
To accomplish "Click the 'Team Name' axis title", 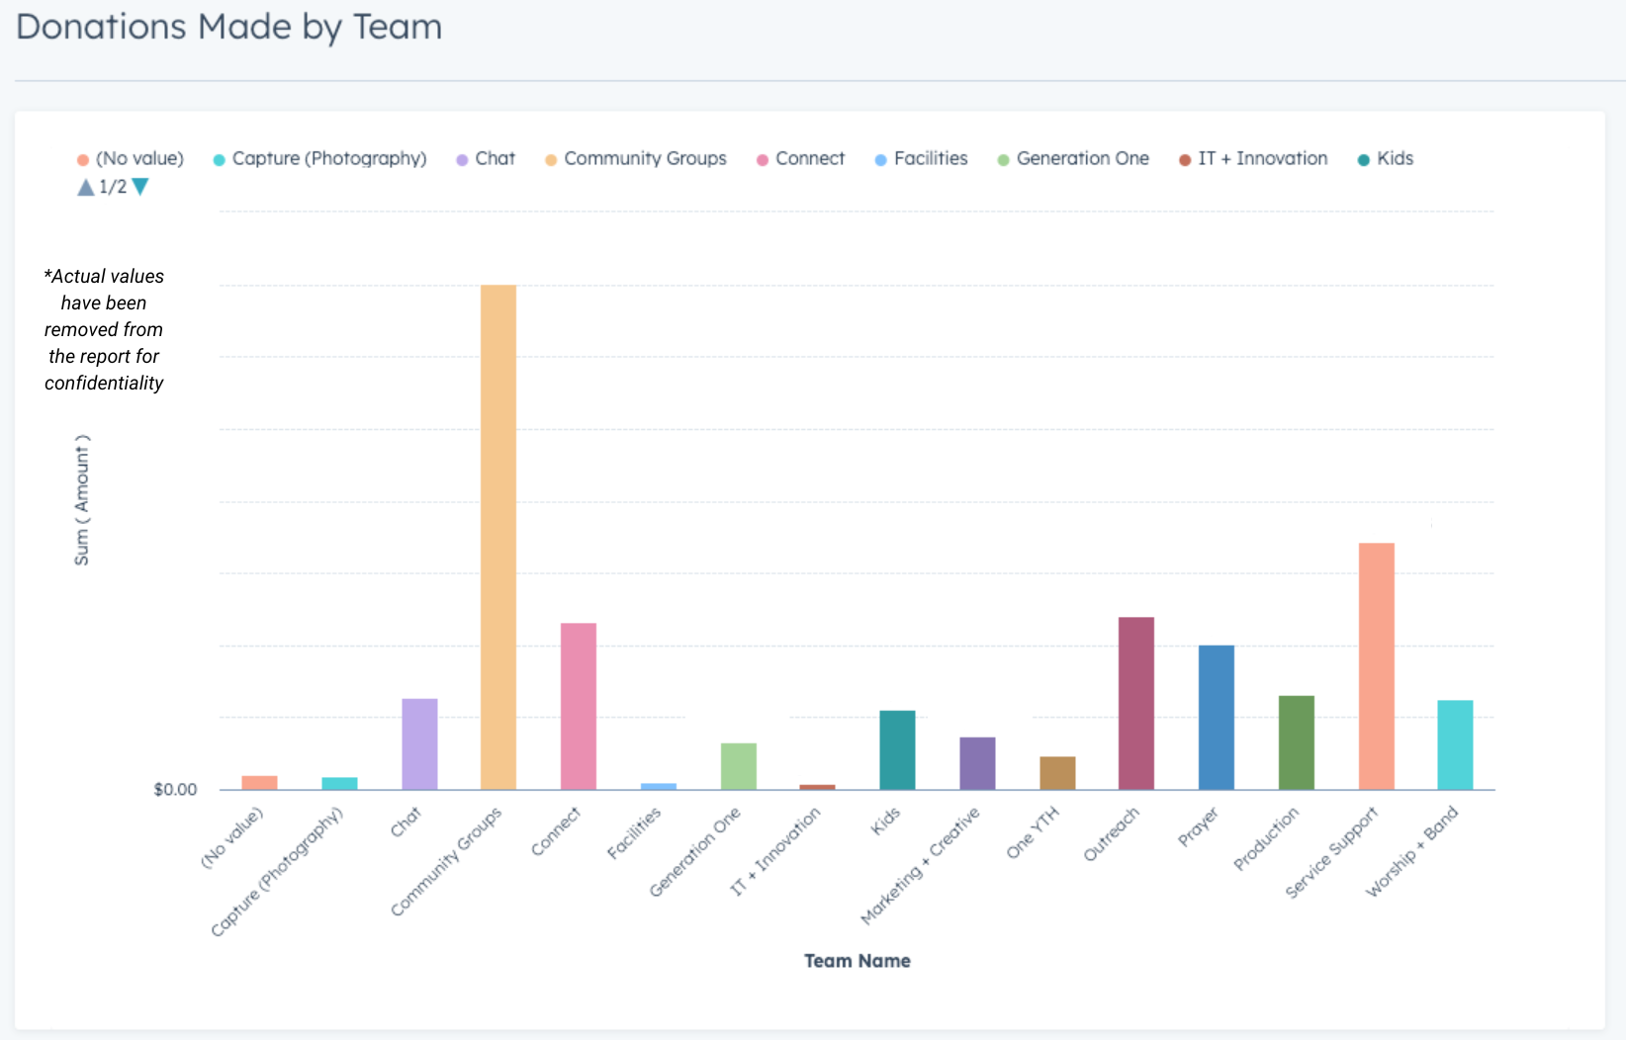I will click(857, 961).
